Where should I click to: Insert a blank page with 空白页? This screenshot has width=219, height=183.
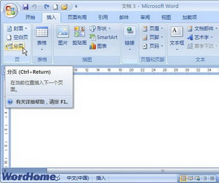[17, 37]
